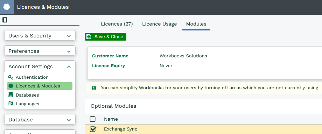Switch to the Licences (27) tab

(117, 24)
